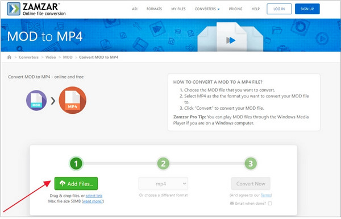Open the API menu item
Image resolution: width=341 pixels, height=219 pixels.
point(135,9)
